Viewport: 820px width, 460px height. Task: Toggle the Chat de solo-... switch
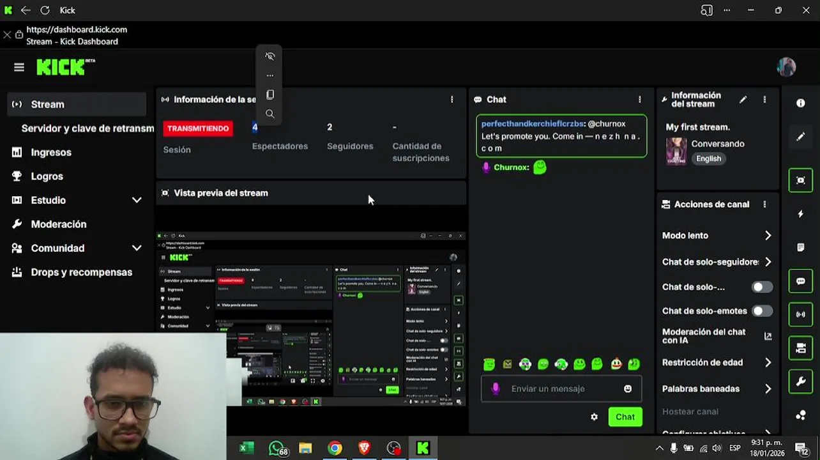tap(762, 287)
